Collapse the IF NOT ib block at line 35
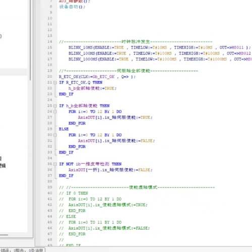This screenshot has width=252, height=252. 55,164
